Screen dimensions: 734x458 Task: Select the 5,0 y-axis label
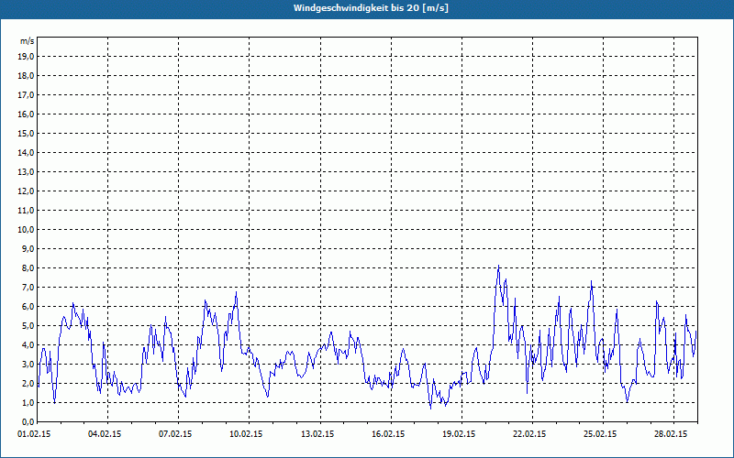click(28, 326)
